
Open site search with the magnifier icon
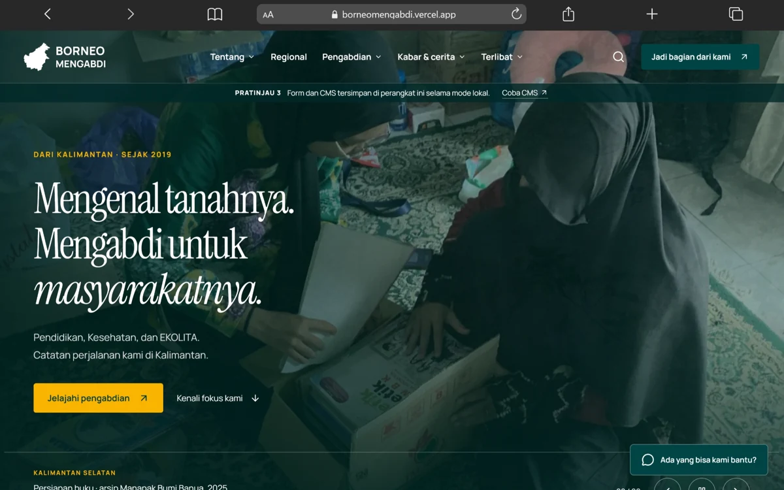coord(618,57)
